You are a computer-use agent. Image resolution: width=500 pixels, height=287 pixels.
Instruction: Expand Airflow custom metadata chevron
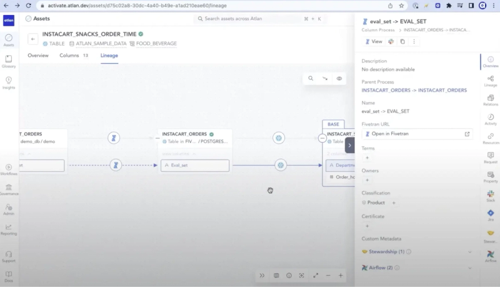470,268
